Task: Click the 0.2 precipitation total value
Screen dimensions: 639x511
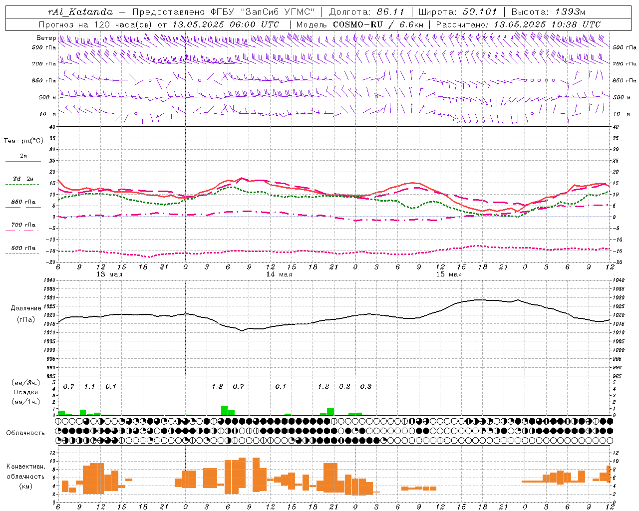Action: [x=345, y=386]
